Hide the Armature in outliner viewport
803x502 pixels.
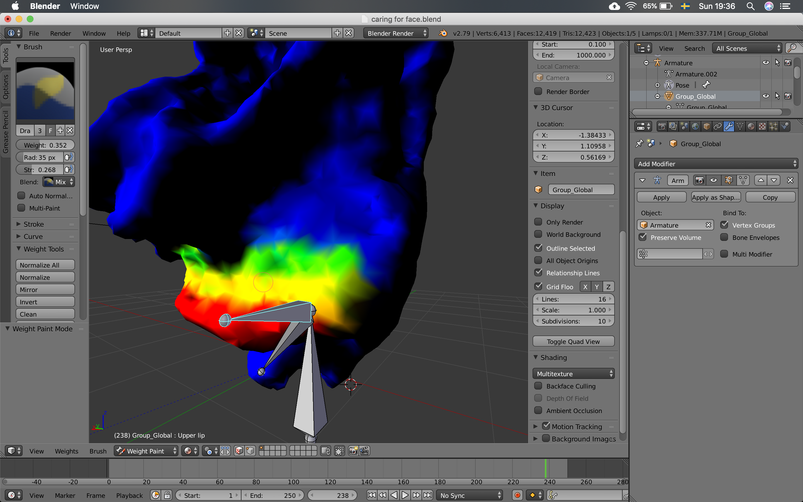(x=766, y=62)
